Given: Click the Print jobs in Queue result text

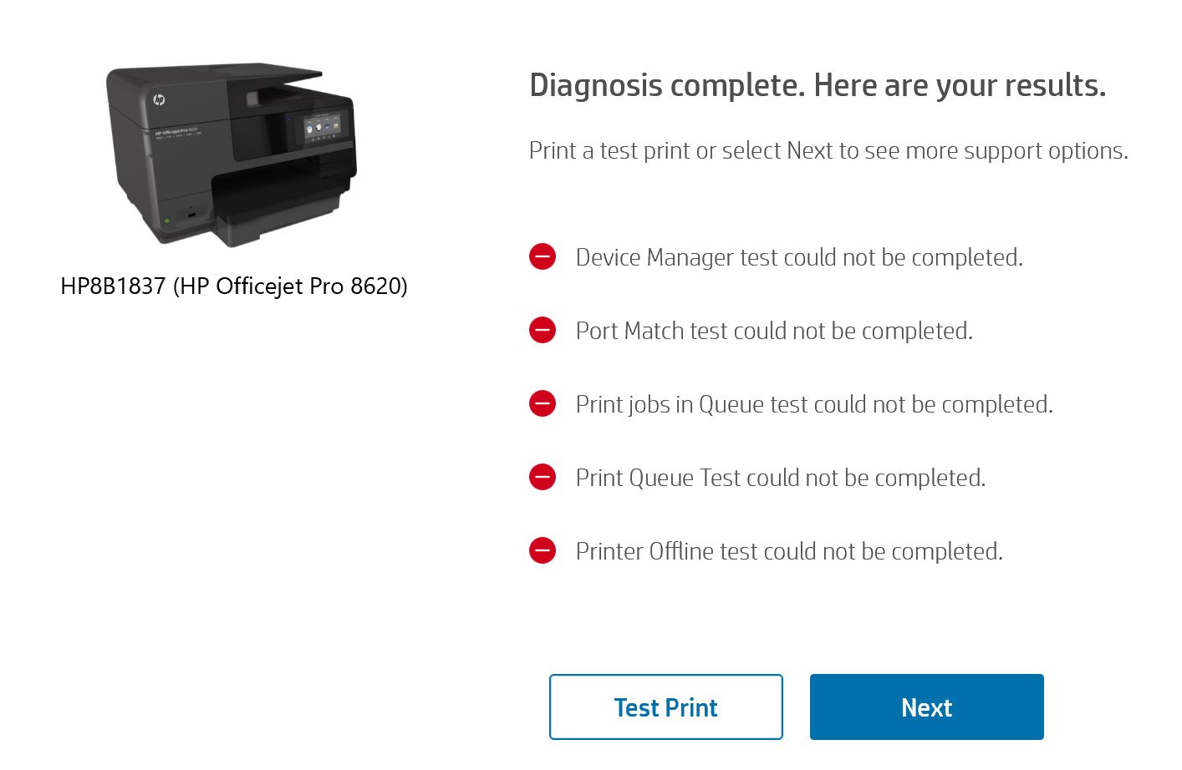Looking at the screenshot, I should [x=813, y=404].
